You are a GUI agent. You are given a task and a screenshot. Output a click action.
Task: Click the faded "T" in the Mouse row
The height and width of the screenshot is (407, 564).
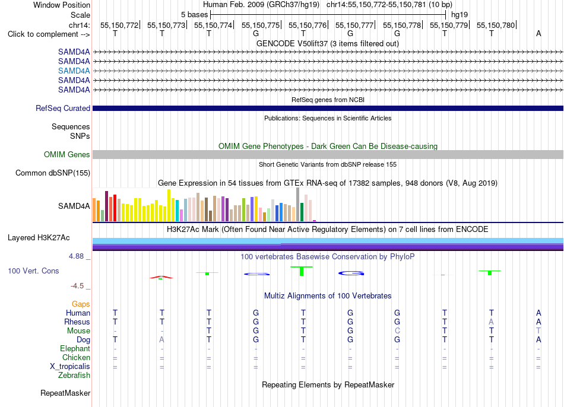pyautogui.click(x=538, y=331)
